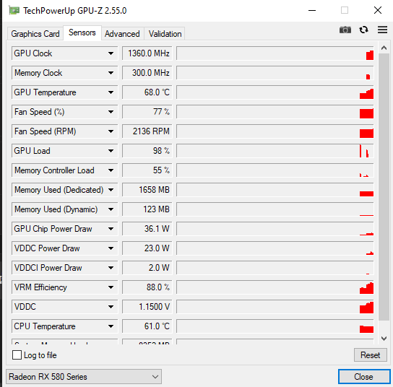Screen dimensions: 393x387
Task: Open the VDDC voltage sensor dropdown
Action: [64, 307]
